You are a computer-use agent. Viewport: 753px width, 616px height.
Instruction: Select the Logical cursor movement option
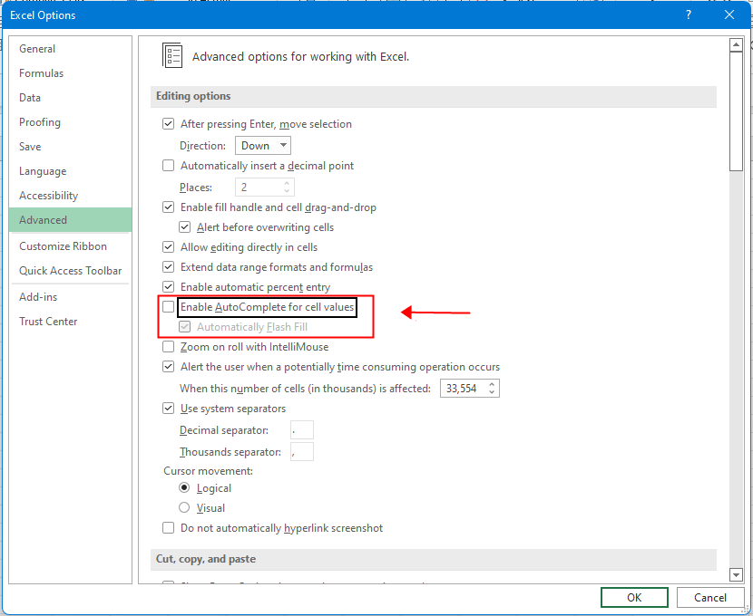tap(184, 487)
